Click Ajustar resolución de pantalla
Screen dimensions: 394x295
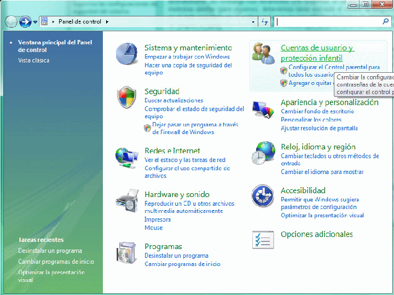[319, 128]
